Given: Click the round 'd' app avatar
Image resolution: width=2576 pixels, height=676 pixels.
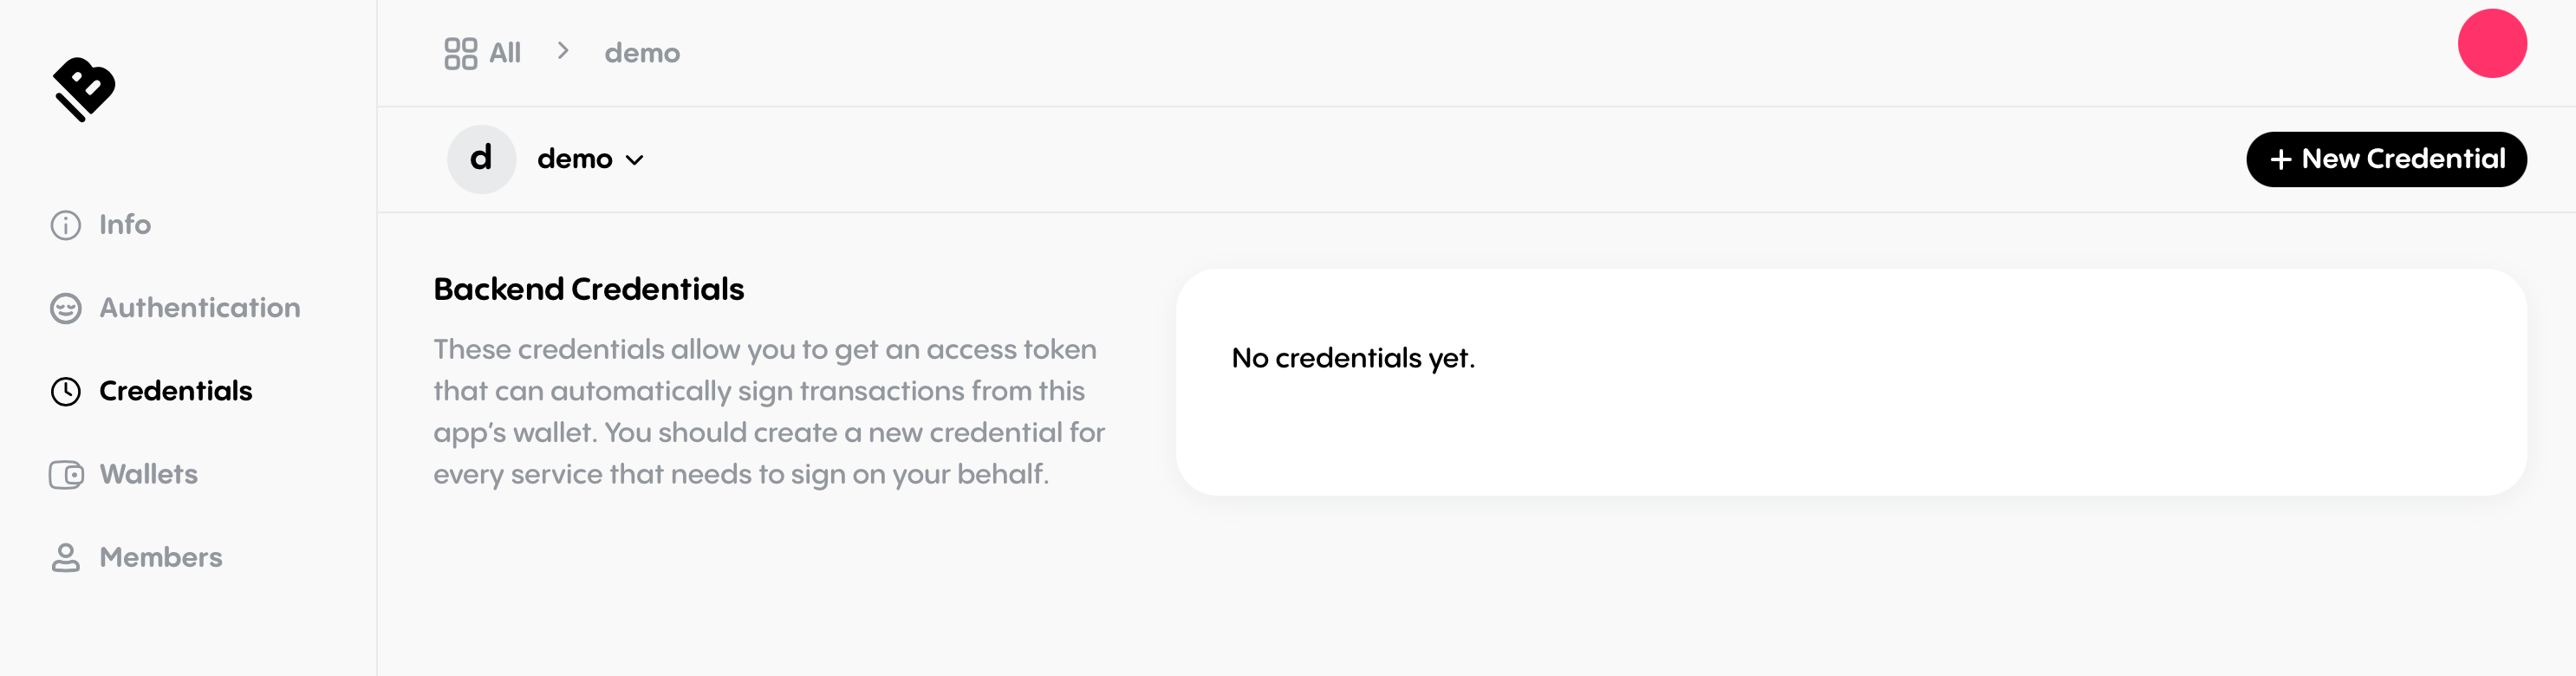Looking at the screenshot, I should 481,159.
